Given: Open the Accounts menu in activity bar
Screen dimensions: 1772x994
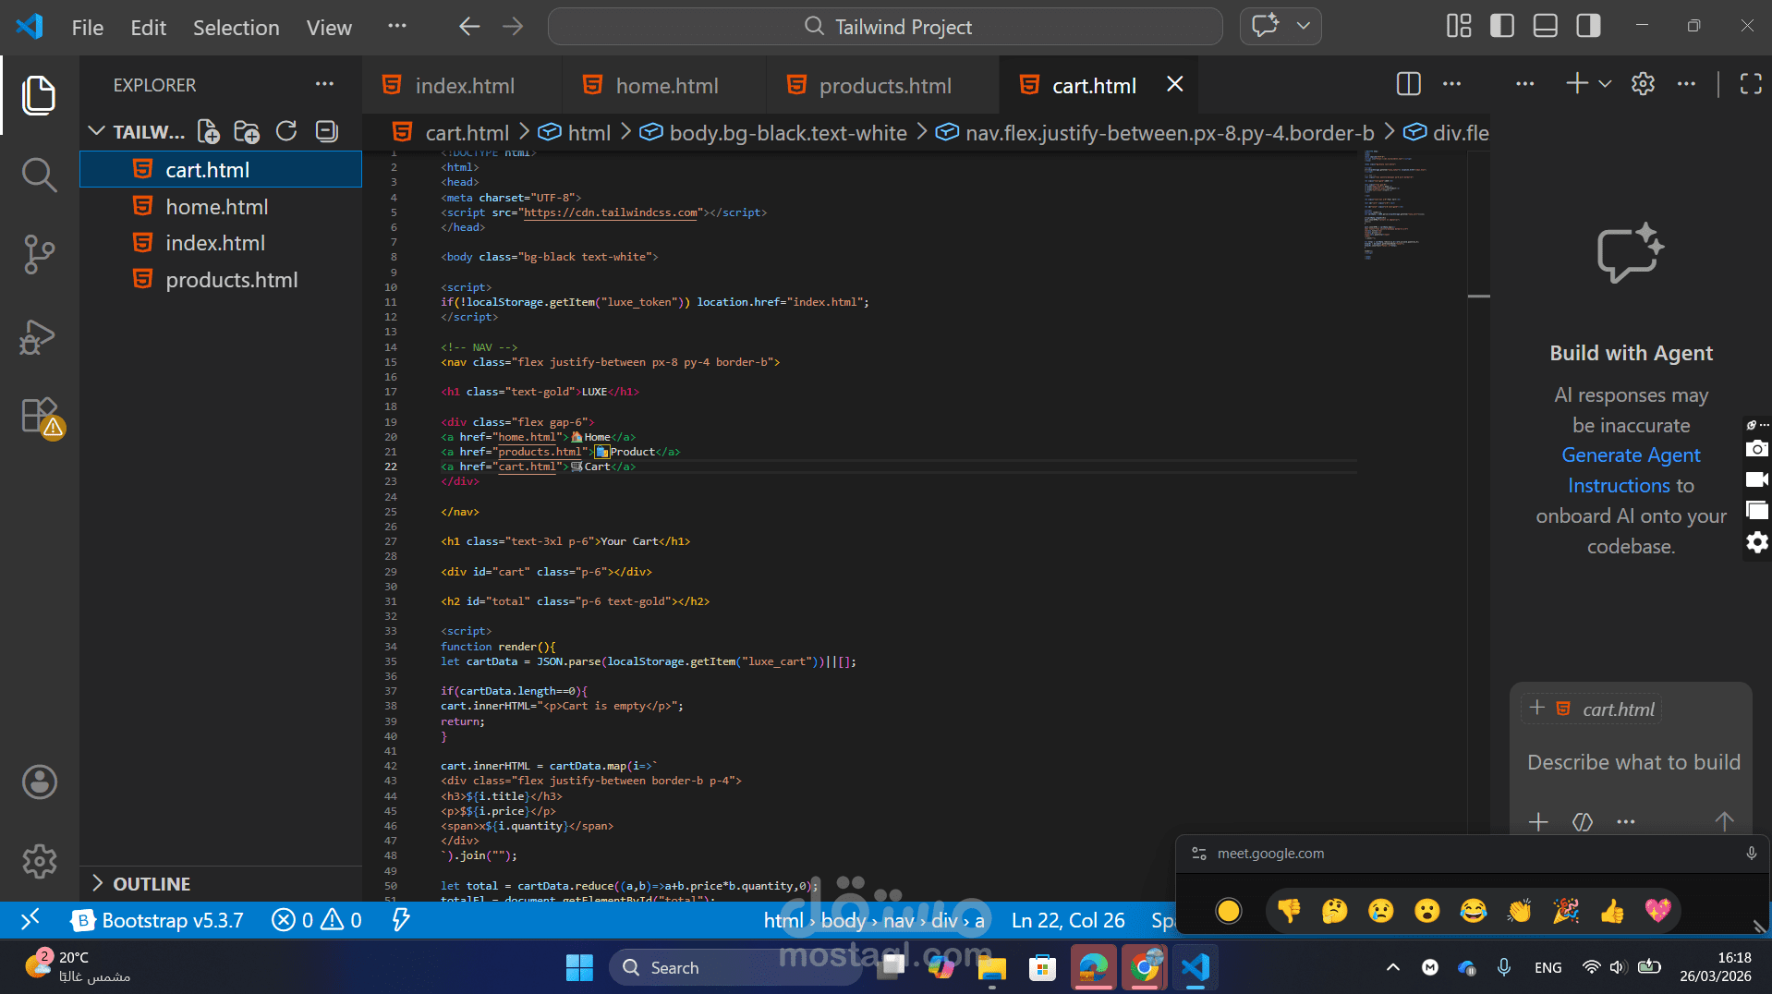Looking at the screenshot, I should (39, 782).
